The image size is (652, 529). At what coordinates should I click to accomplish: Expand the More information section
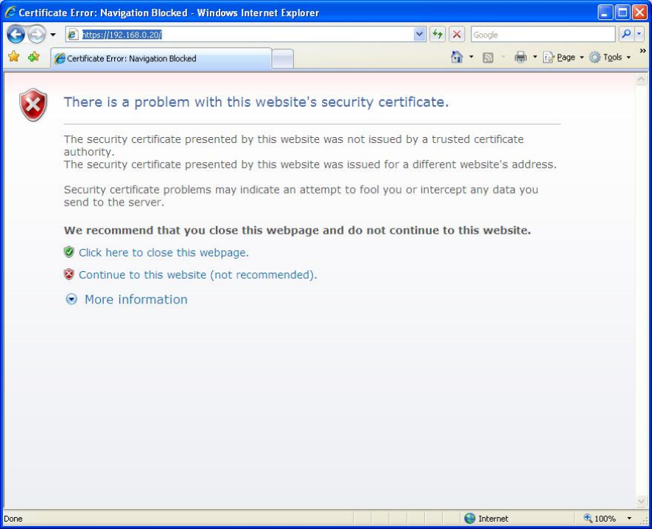(136, 299)
